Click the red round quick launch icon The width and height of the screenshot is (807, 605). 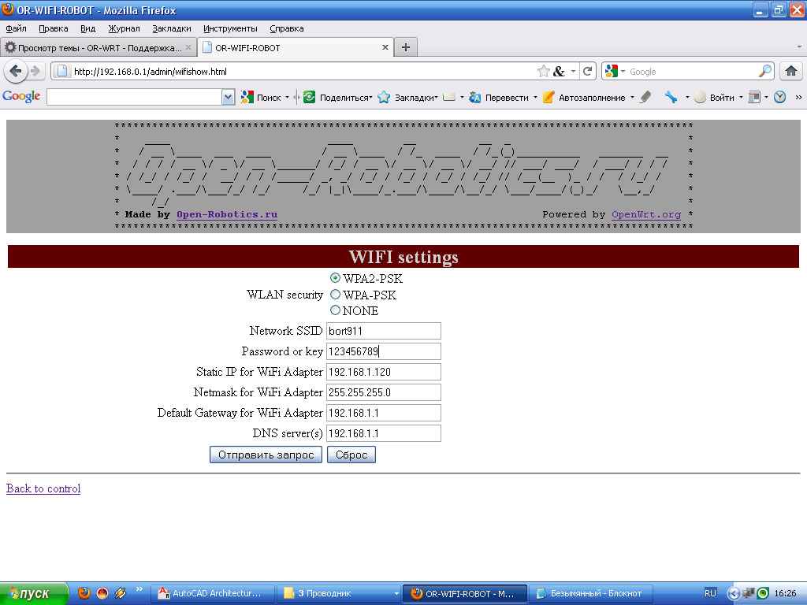pos(102,593)
